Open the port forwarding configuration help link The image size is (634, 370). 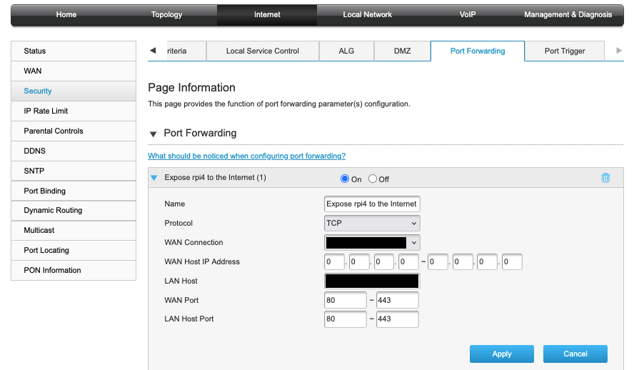coord(246,156)
